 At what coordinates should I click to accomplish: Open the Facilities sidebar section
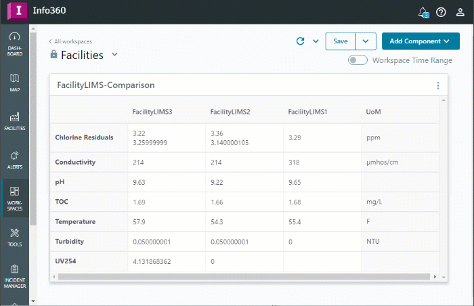(x=15, y=121)
